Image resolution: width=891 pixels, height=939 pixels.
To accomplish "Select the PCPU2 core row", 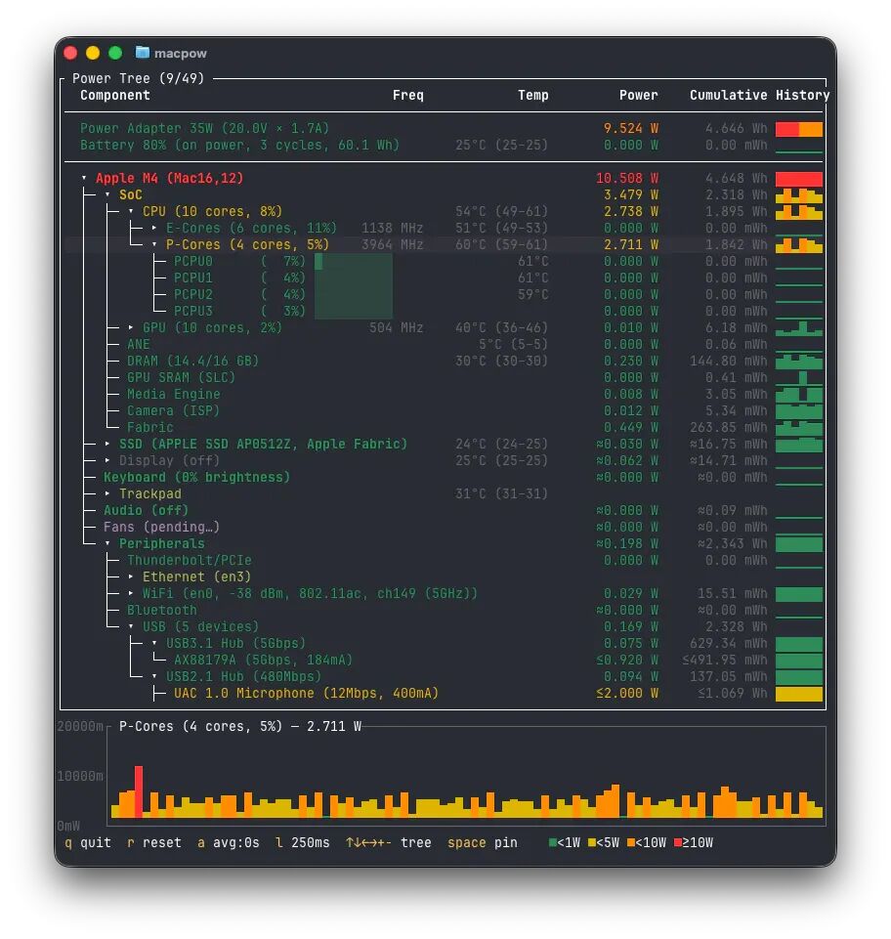I will tap(444, 295).
